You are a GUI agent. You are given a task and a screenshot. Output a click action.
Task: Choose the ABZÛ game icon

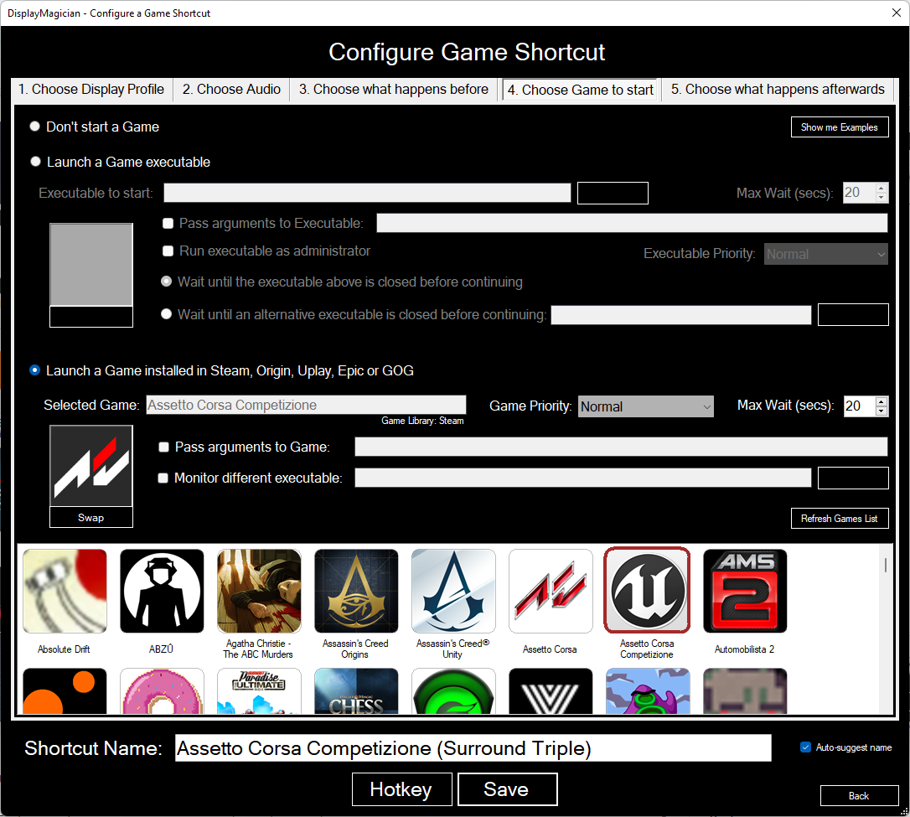tap(162, 591)
